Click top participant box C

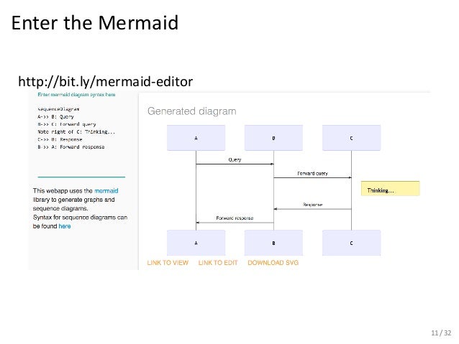coord(352,138)
